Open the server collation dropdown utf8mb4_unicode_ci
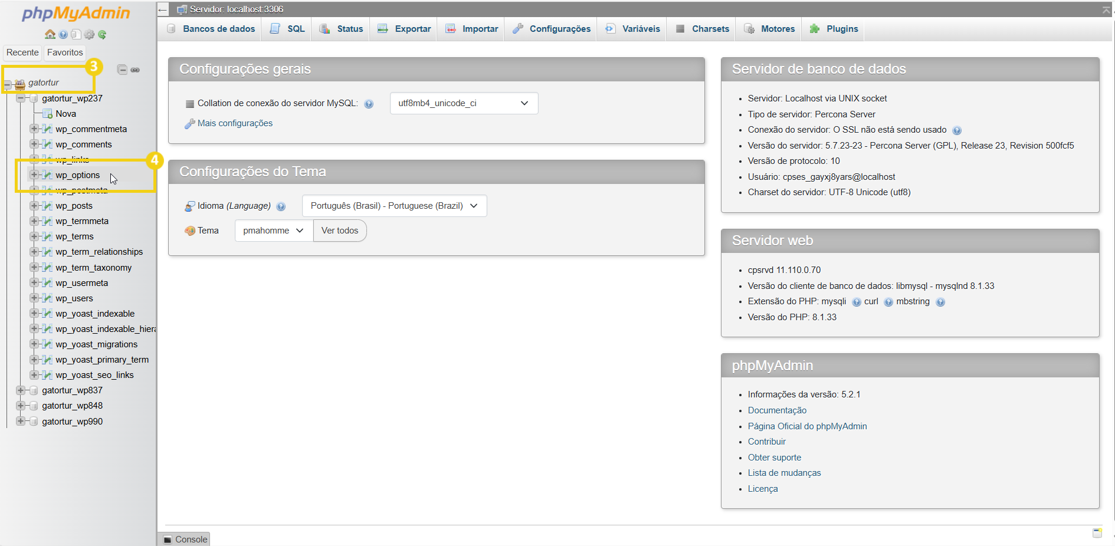 pos(464,103)
